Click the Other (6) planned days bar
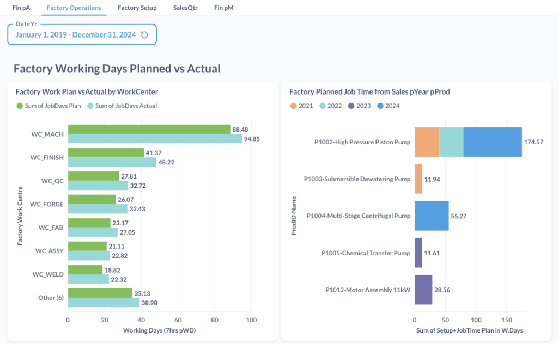558x344 pixels. click(x=100, y=293)
